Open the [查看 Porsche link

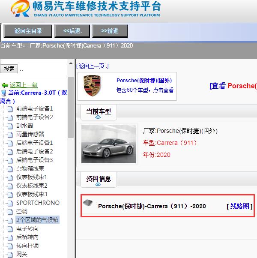tap(233, 86)
